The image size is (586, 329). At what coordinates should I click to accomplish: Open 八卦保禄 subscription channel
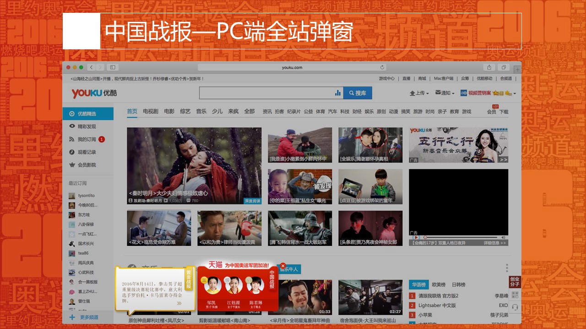pos(81,224)
